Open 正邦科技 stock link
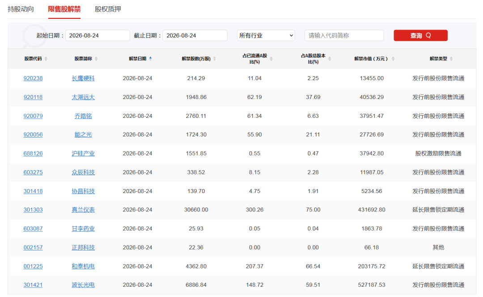The width and height of the screenshot is (483, 297). coord(83,247)
